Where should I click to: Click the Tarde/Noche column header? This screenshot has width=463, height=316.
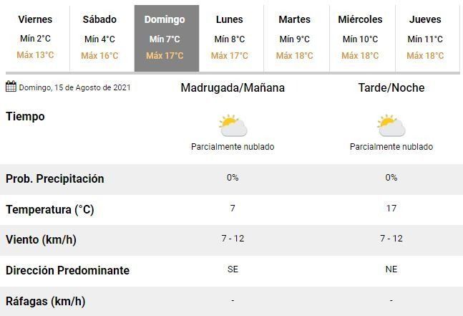point(391,88)
